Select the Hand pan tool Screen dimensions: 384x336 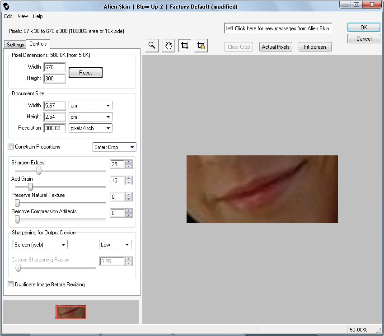[x=169, y=46]
